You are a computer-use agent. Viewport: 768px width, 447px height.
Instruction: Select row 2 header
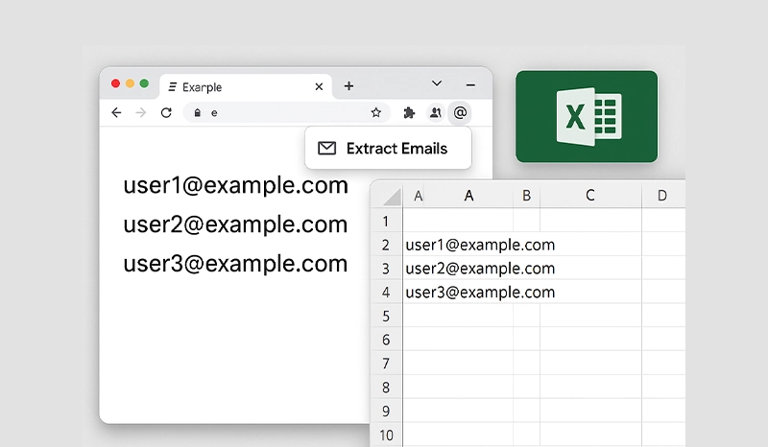[x=386, y=245]
